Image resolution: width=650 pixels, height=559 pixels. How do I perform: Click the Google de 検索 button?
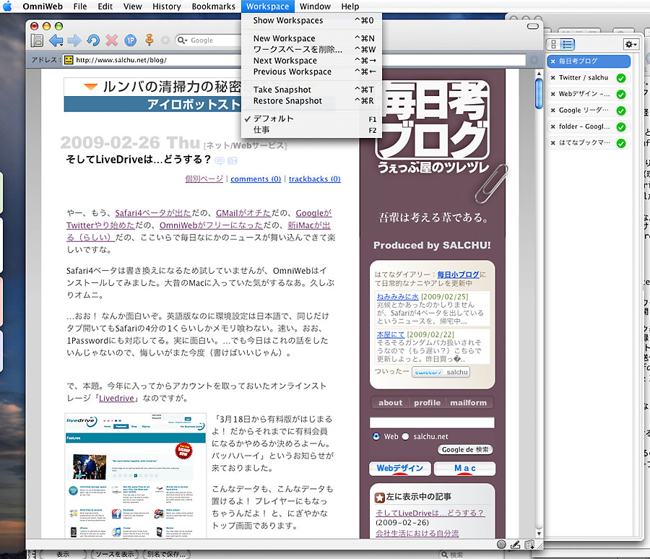tap(465, 449)
